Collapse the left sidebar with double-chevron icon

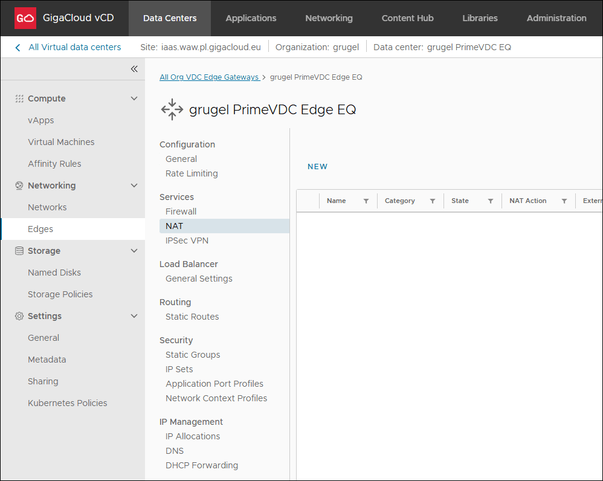(134, 69)
